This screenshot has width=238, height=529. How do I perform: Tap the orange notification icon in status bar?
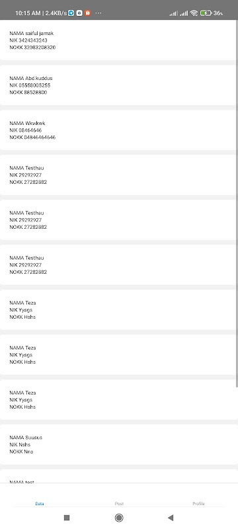coord(88,13)
